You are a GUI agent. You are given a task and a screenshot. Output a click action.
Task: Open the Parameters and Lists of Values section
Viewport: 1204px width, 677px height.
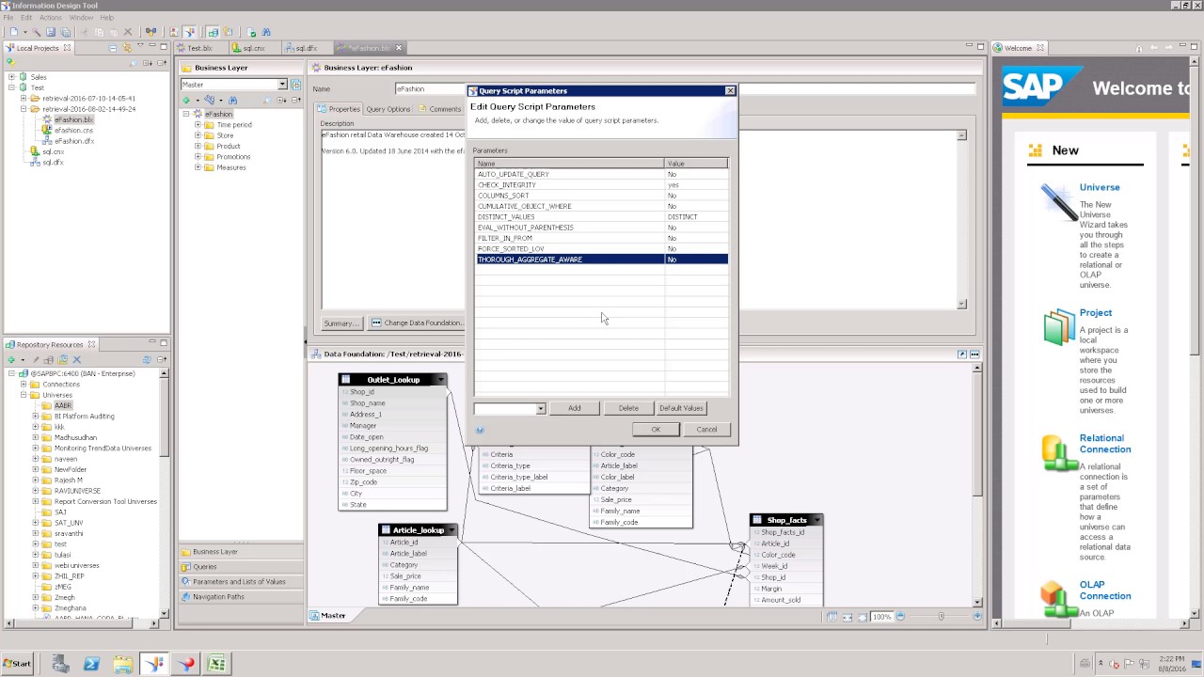click(x=239, y=582)
